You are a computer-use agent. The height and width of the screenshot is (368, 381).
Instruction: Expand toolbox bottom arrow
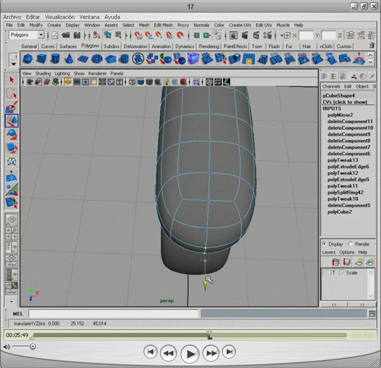[11, 302]
